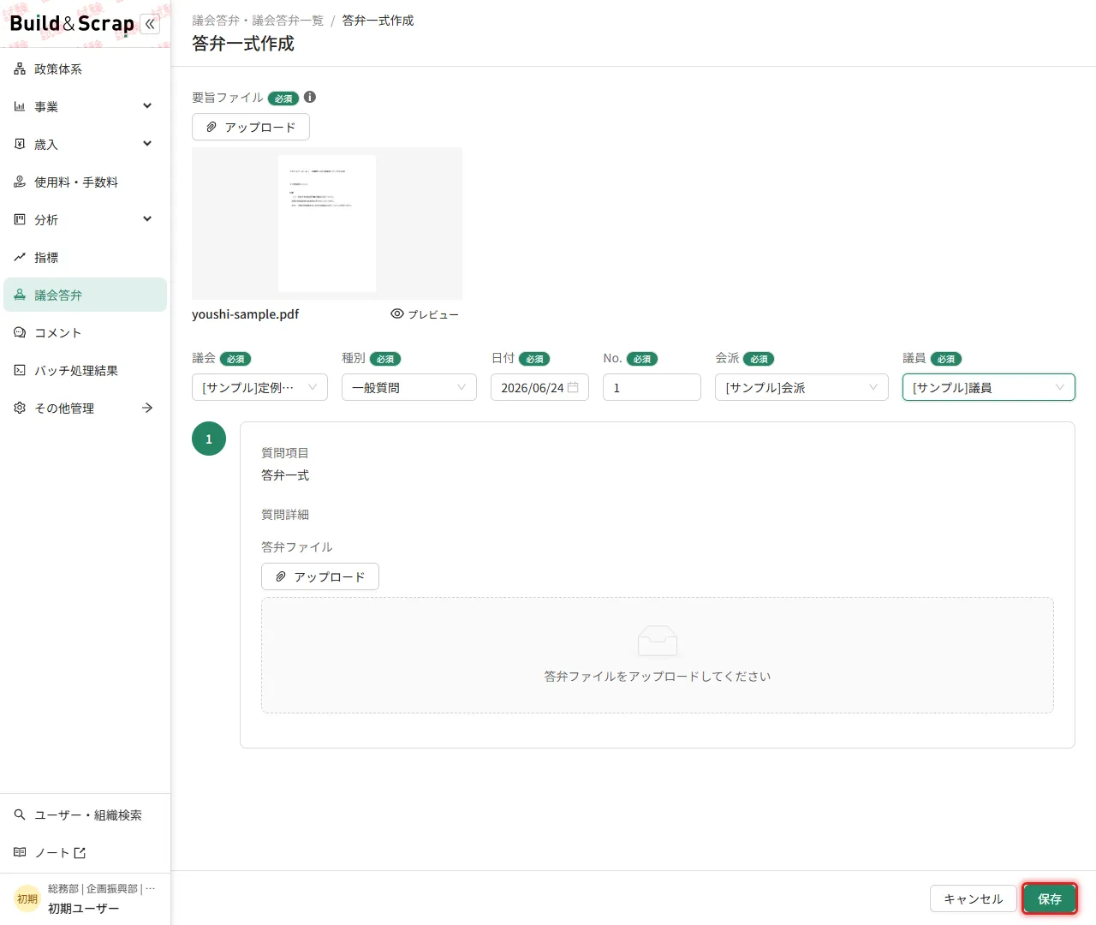Expand the 歳入 menu chevron
The image size is (1096, 925).
click(147, 144)
